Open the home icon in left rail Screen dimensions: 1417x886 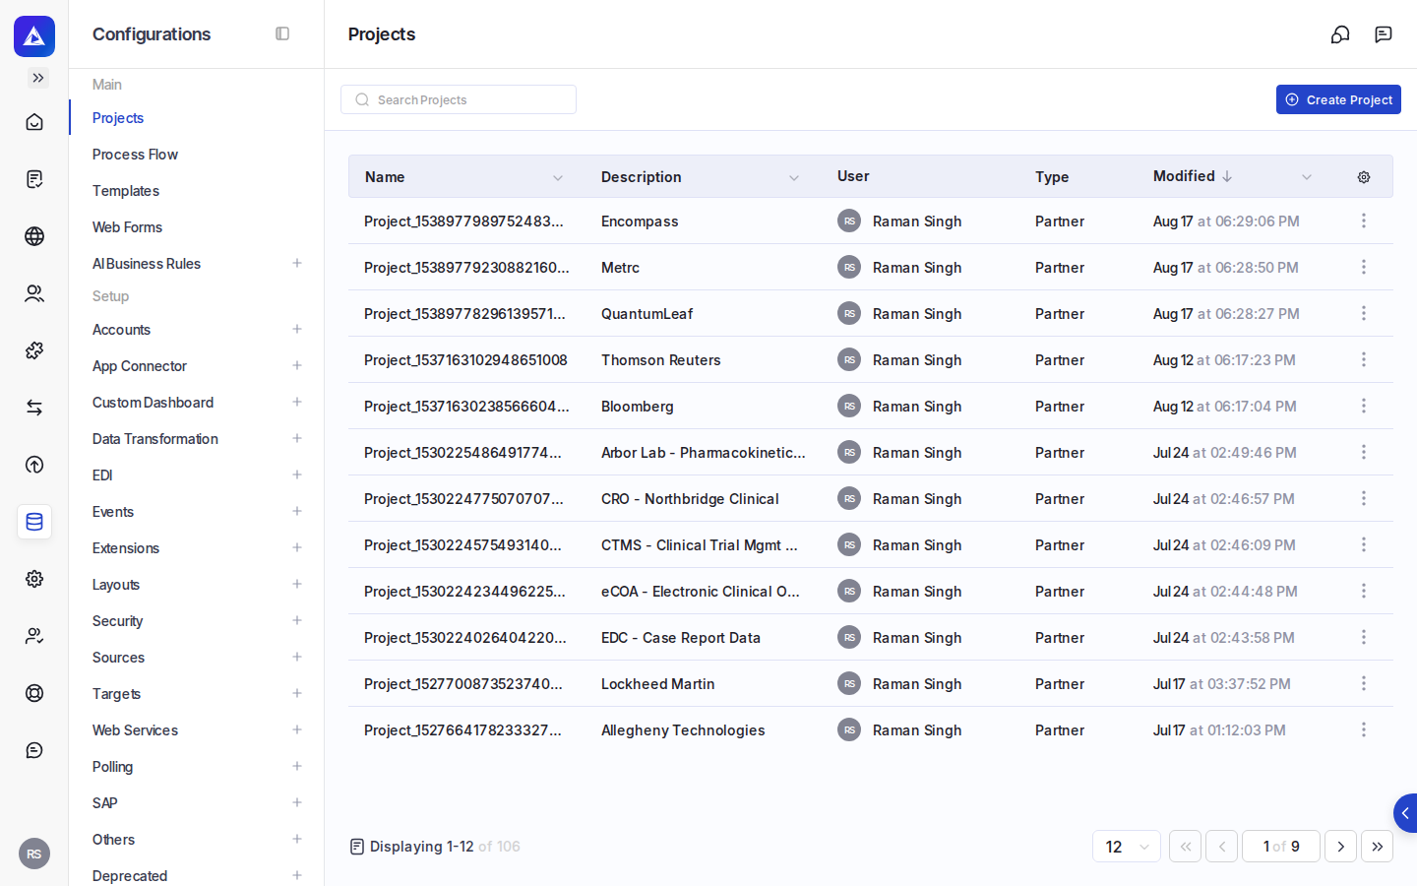(x=34, y=122)
